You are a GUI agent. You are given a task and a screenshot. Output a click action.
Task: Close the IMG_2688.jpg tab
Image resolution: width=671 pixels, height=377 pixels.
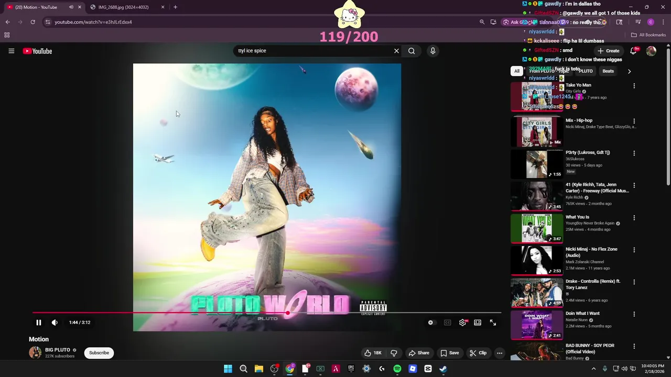pyautogui.click(x=163, y=7)
